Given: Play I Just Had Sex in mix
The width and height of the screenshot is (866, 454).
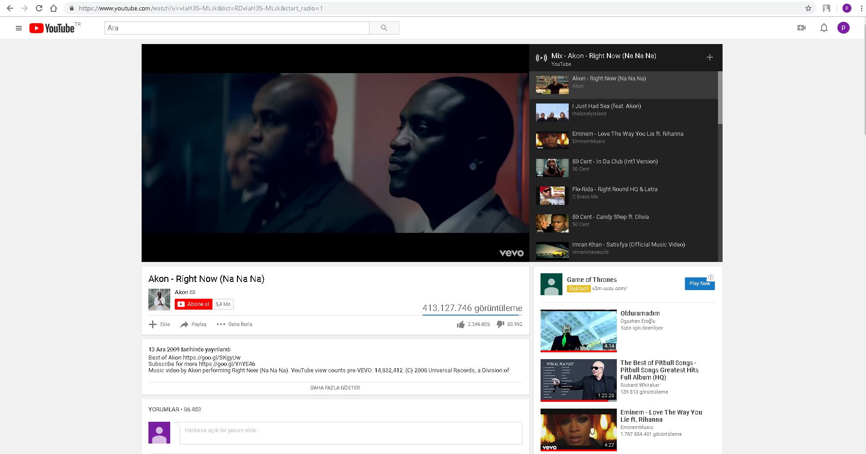Looking at the screenshot, I should pos(624,112).
